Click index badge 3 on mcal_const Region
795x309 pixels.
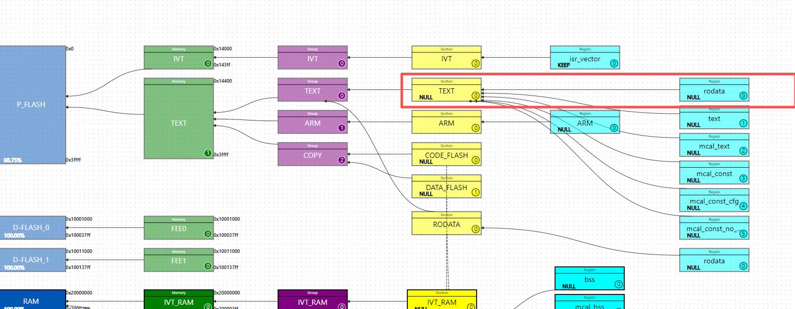point(743,179)
